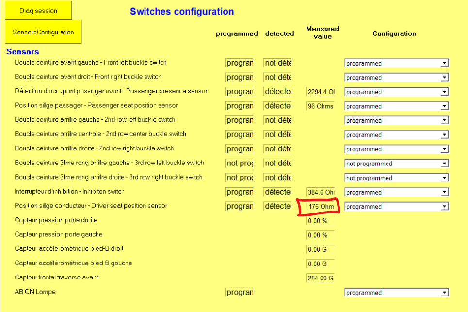This screenshot has width=468, height=312.
Task: Click the circled 176 Ohm measured value
Action: [x=321, y=207]
